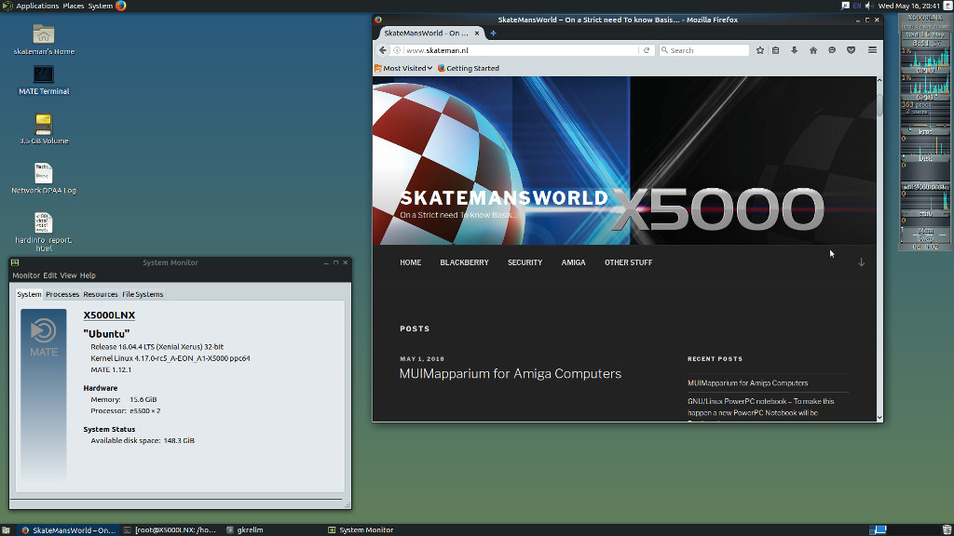The image size is (954, 536).
Task: Click the volume speaker icon in top panel
Action: tap(869, 6)
